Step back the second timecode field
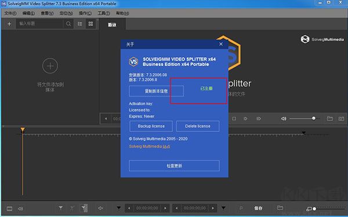 [177, 208]
